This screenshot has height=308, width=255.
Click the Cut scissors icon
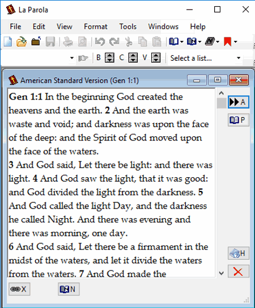click(x=129, y=41)
